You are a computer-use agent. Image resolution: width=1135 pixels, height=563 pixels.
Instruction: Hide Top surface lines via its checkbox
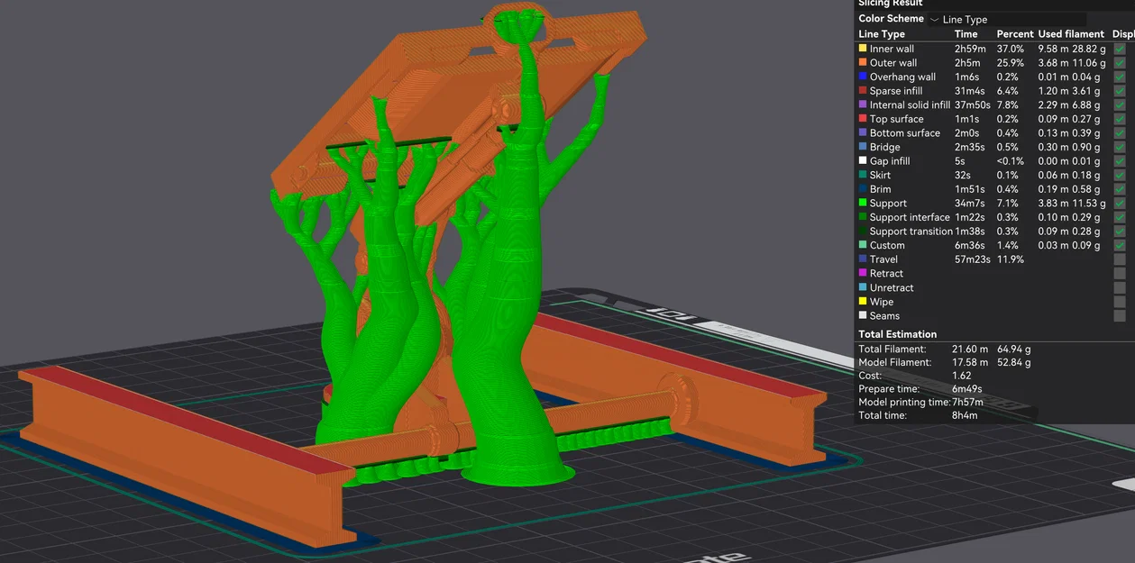tap(1119, 119)
